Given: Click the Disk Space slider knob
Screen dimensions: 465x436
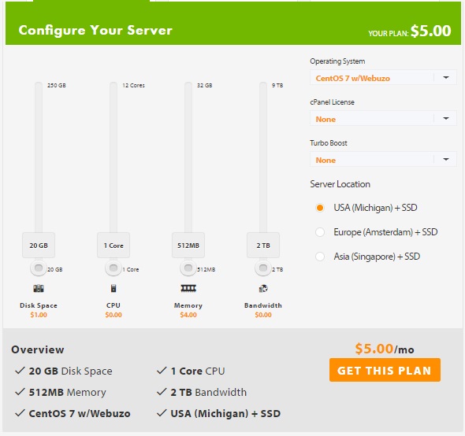Looking at the screenshot, I should [x=39, y=268].
